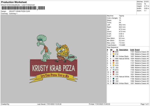
Task: Pick the seafoam green swatch in stop 9
Action: [113, 70]
